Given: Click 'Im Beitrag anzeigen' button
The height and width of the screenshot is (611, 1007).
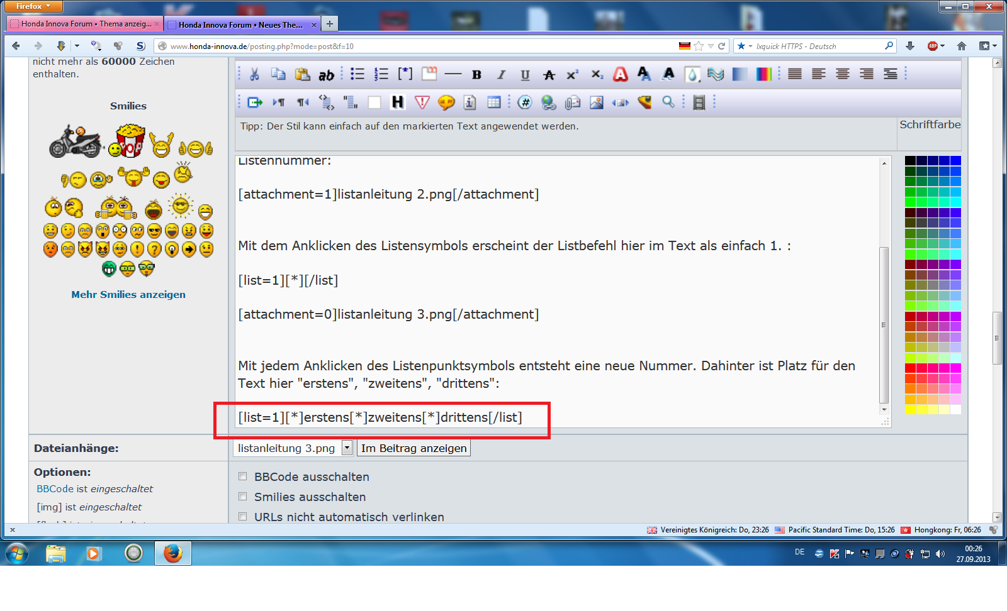Looking at the screenshot, I should coord(413,448).
